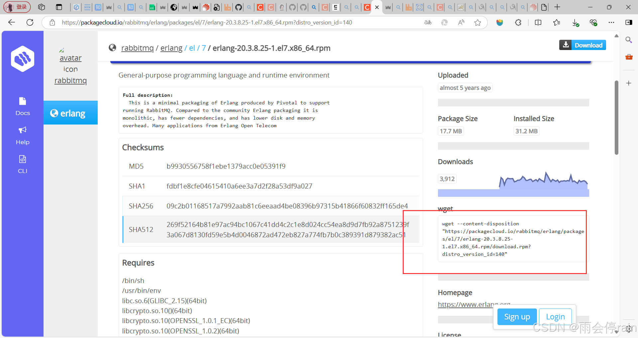The width and height of the screenshot is (638, 338).
Task: Click the MD5 checksum value
Action: pos(226,166)
